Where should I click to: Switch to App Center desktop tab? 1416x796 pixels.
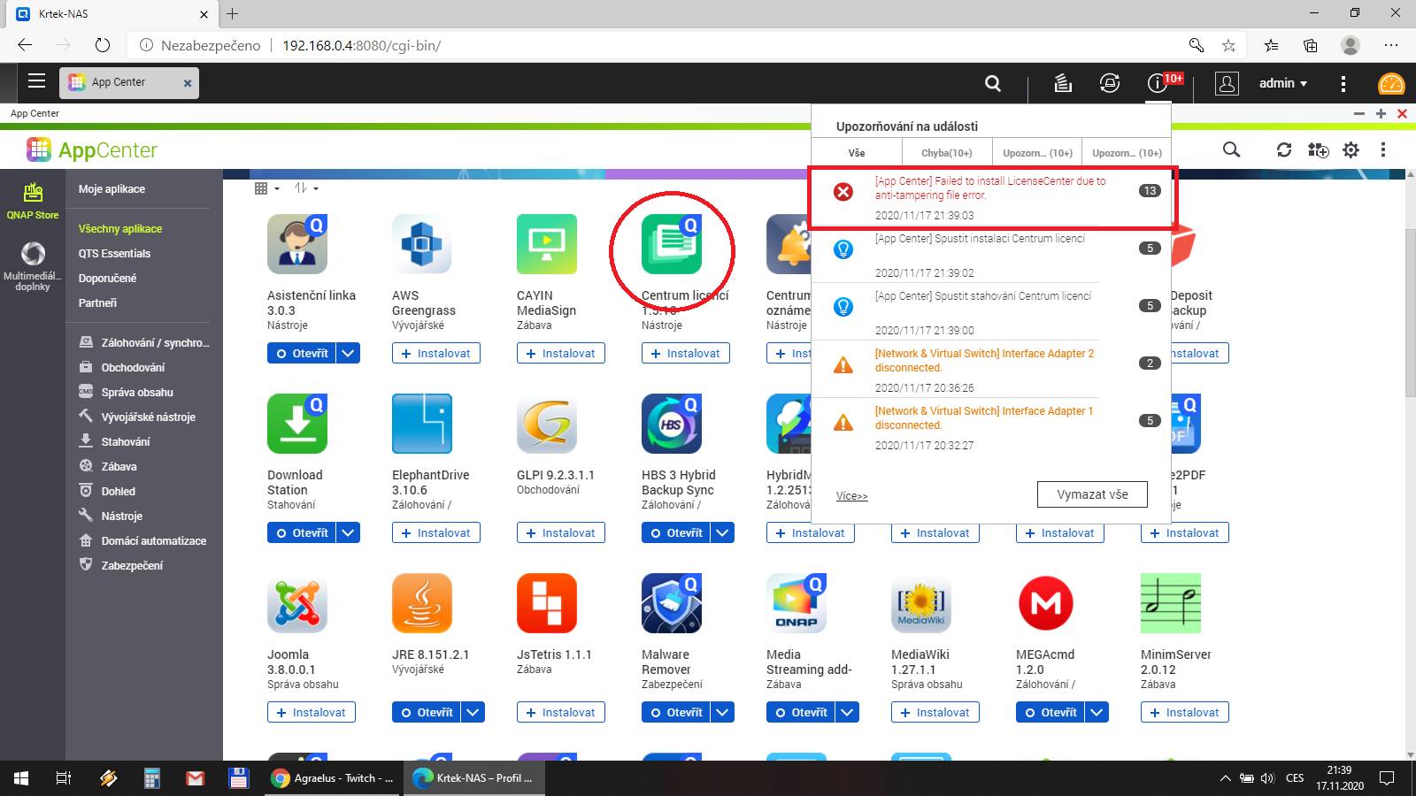click(129, 82)
